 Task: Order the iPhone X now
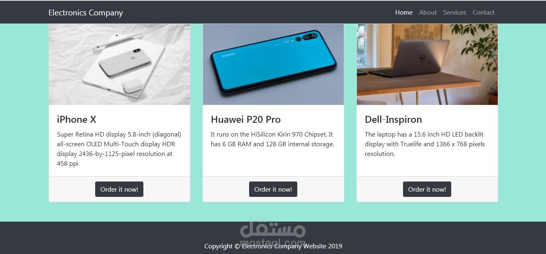[119, 189]
